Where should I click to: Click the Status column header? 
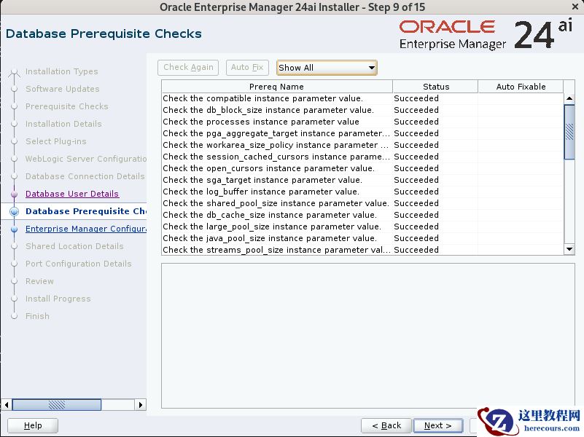point(435,87)
